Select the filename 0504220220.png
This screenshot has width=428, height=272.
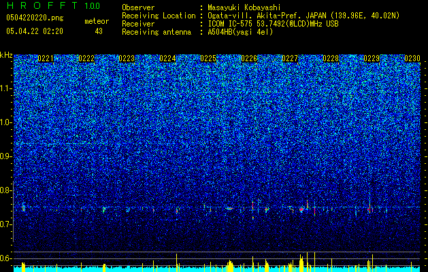[35, 18]
